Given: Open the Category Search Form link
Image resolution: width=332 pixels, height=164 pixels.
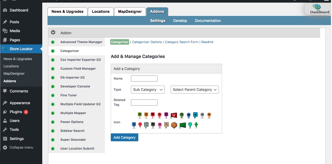Looking at the screenshot, I should pyautogui.click(x=182, y=42).
